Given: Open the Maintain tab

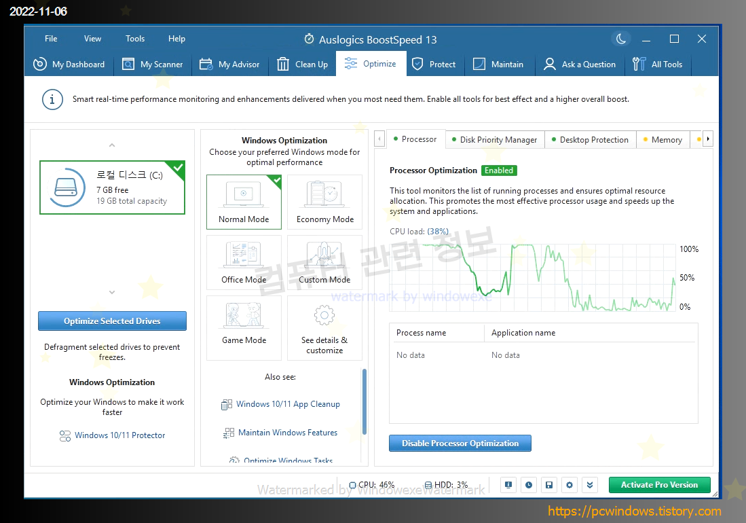Looking at the screenshot, I should click(499, 65).
